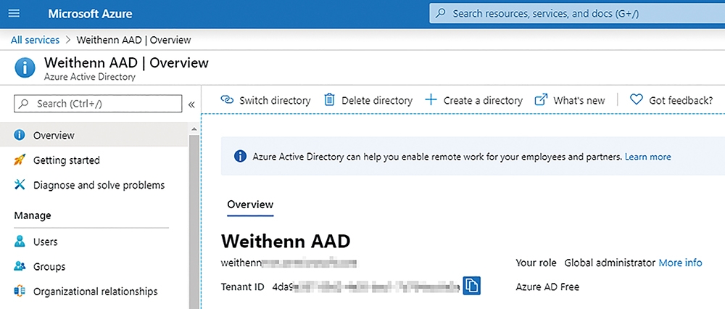Click the Weithenn AAD bold heading

tap(286, 241)
